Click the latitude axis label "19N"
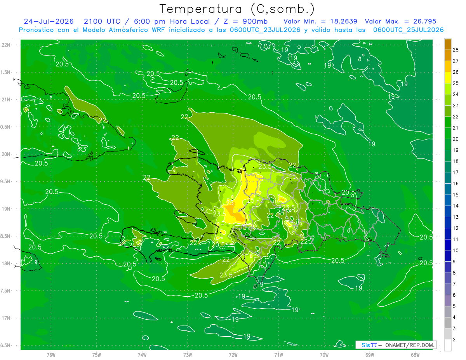Image resolution: width=466 pixels, height=360 pixels. pyautogui.click(x=6, y=209)
